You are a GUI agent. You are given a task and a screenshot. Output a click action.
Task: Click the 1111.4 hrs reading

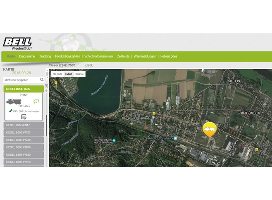pos(24,106)
